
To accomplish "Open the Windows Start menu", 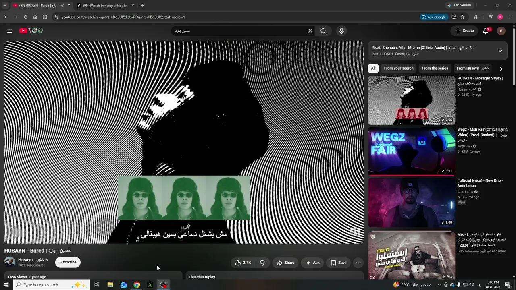I will coord(6,285).
